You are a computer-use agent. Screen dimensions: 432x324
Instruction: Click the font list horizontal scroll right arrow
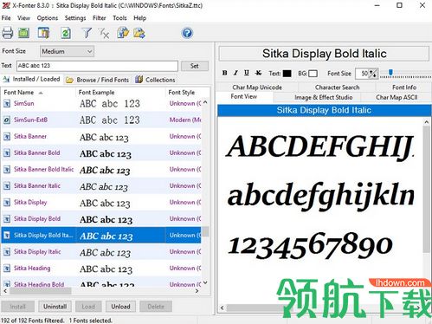(x=197, y=291)
